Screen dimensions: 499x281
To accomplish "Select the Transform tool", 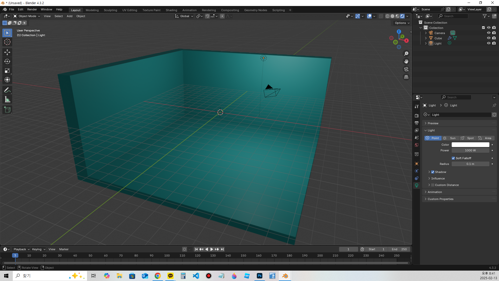I will coord(7,80).
